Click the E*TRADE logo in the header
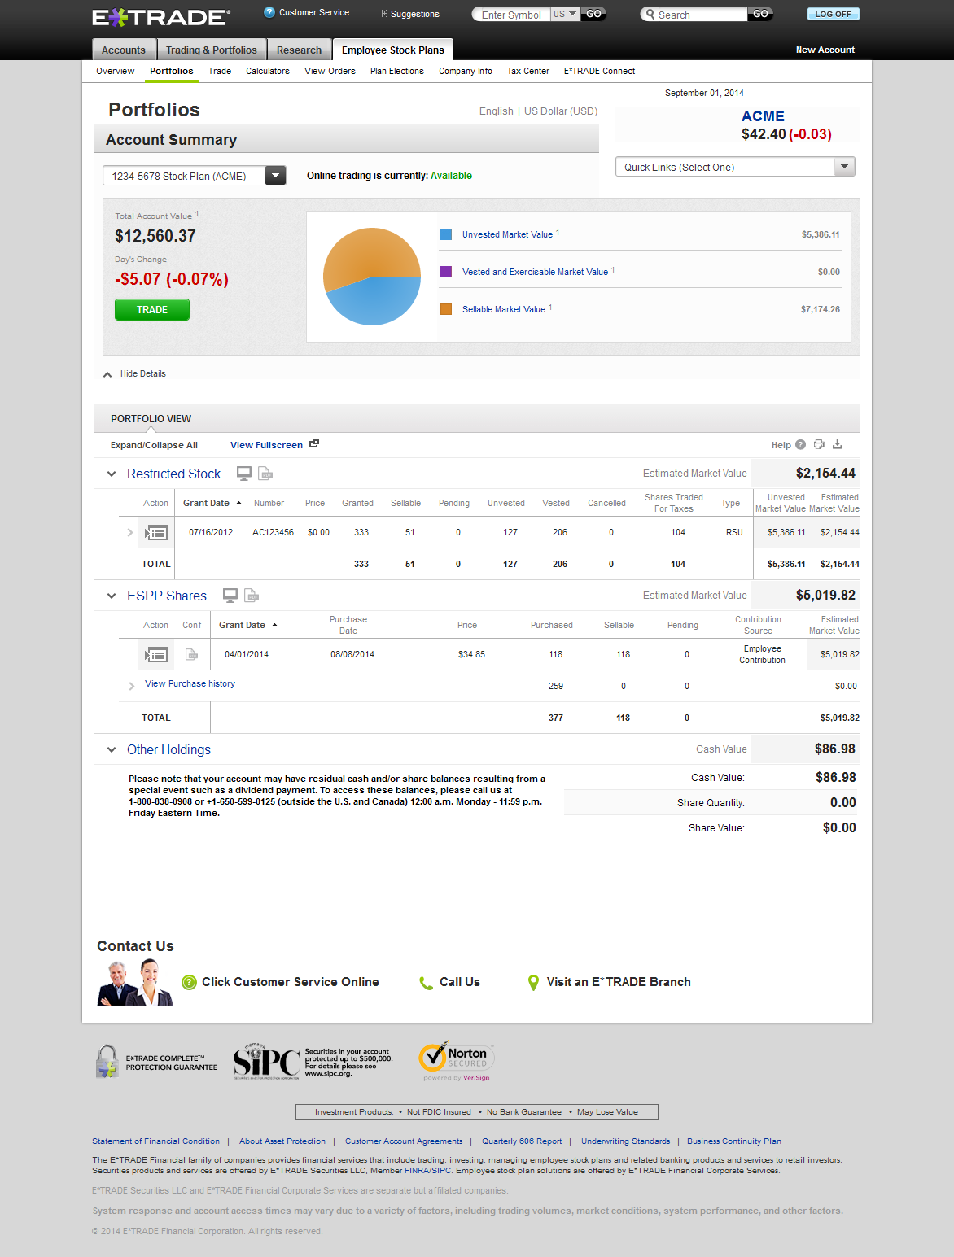The width and height of the screenshot is (954, 1257). (x=160, y=17)
